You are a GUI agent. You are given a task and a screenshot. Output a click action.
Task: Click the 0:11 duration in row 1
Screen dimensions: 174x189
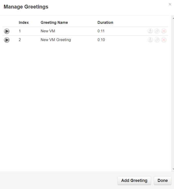(101, 31)
